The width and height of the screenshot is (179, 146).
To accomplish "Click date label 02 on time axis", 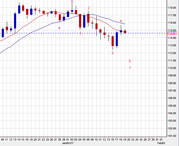I will 72,139.
